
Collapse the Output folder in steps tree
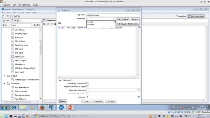tap(4, 76)
